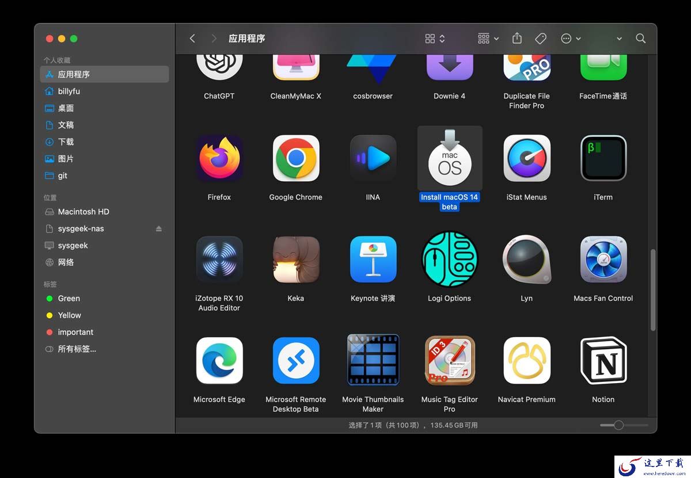This screenshot has width=691, height=478.
Task: Select the Keynote app icon
Action: [373, 259]
